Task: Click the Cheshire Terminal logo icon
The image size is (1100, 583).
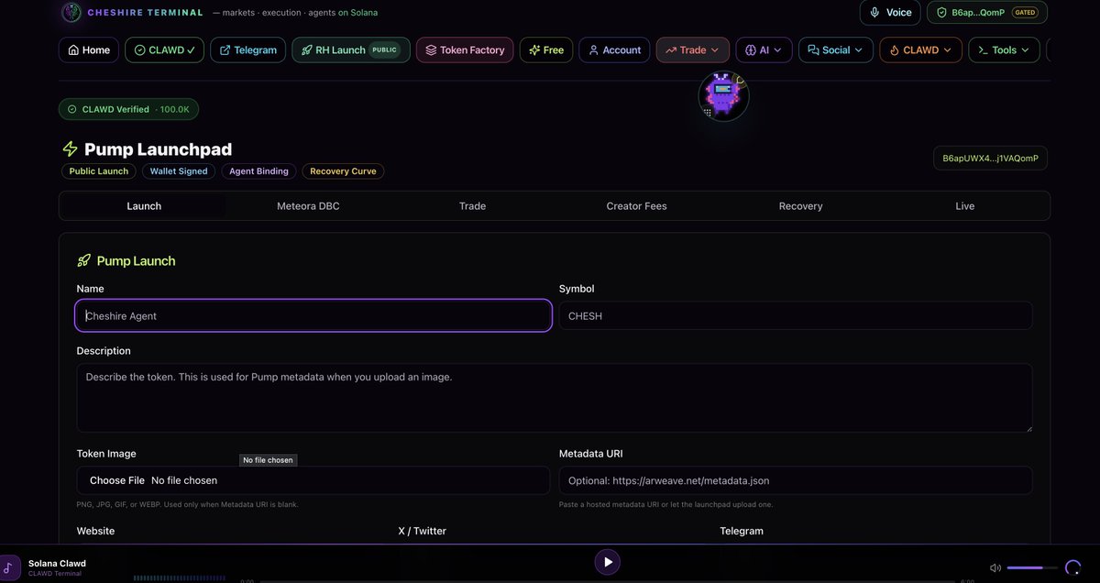Action: pyautogui.click(x=71, y=13)
